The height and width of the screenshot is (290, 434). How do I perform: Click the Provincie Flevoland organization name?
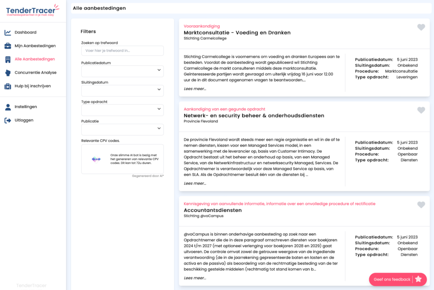click(x=200, y=121)
